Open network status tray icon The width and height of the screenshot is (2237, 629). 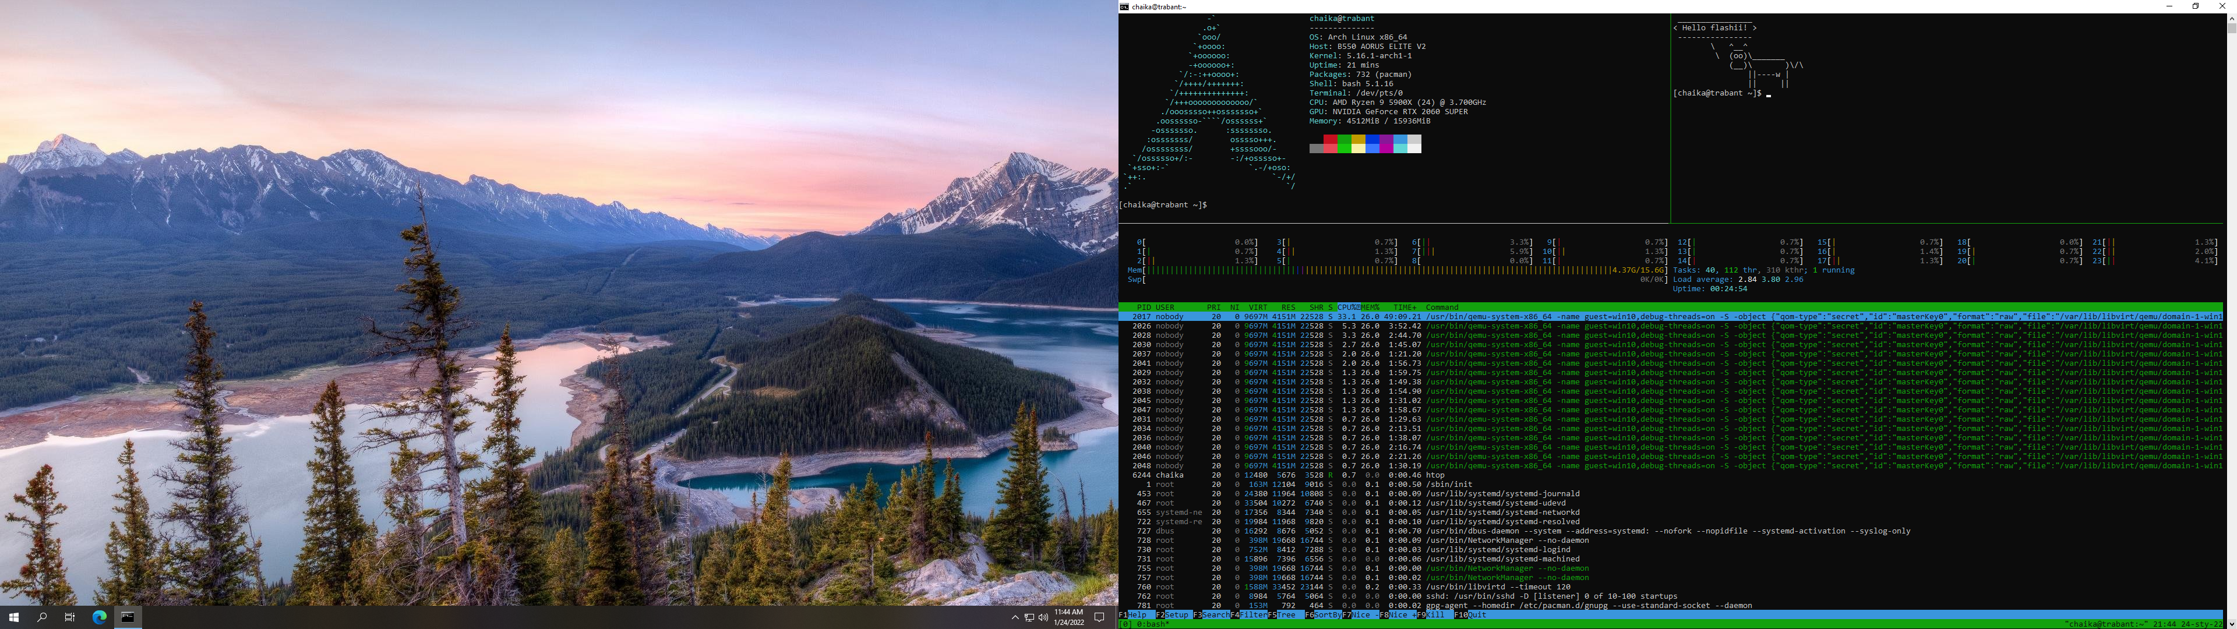(1029, 618)
